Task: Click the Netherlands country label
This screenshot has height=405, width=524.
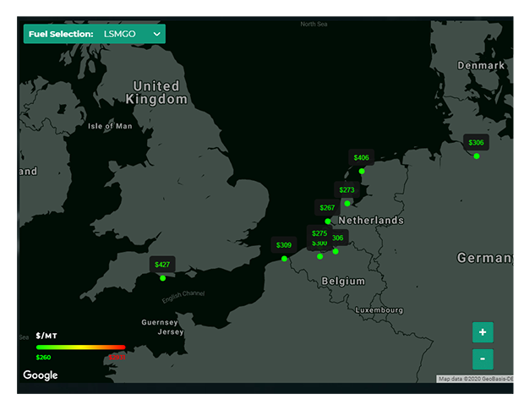Action: pyautogui.click(x=371, y=221)
